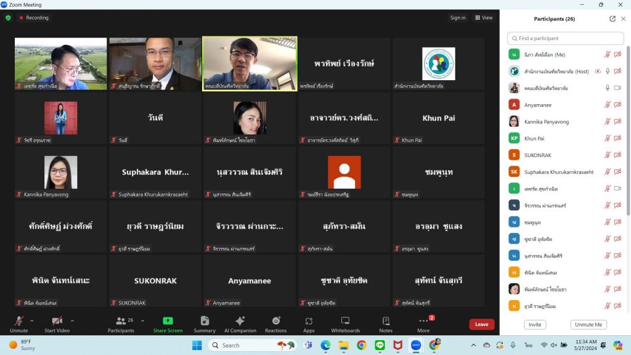Open the Reactions menu
Screen dimensions: 631x355
point(276,324)
